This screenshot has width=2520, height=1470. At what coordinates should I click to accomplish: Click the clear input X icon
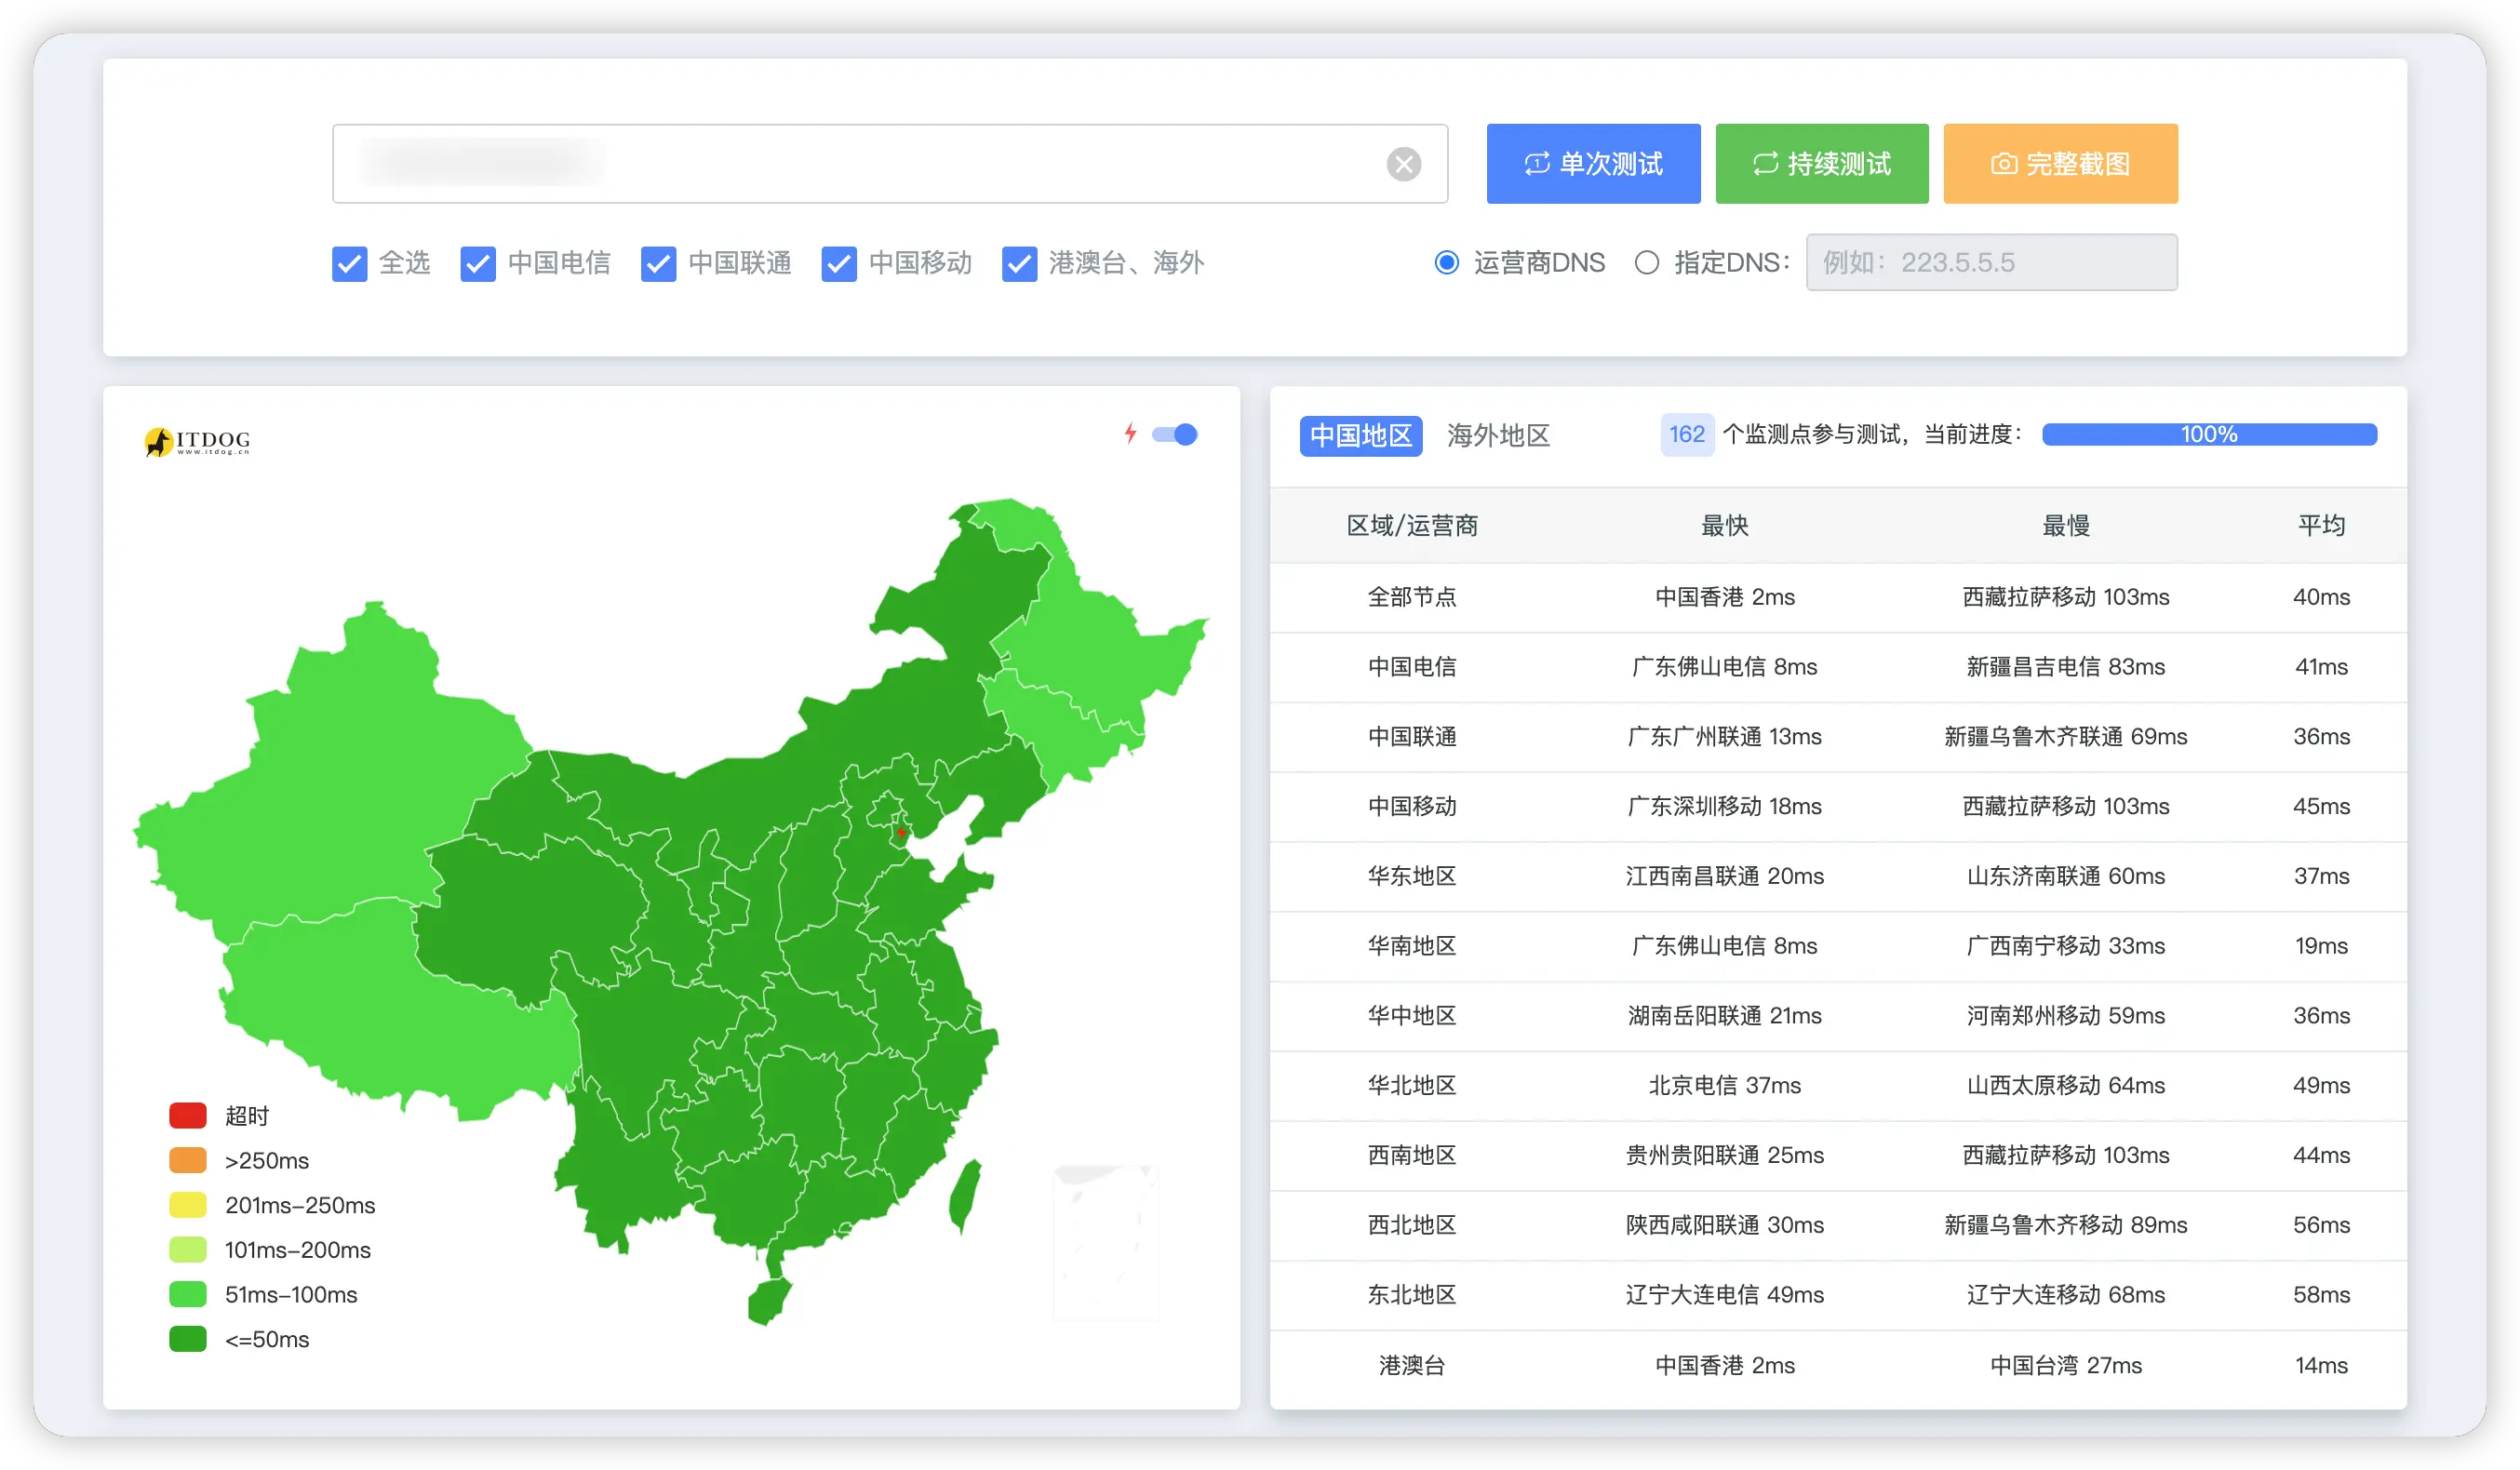[1403, 164]
